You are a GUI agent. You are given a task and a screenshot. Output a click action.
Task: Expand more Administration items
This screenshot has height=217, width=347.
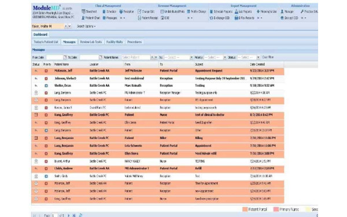304,18
